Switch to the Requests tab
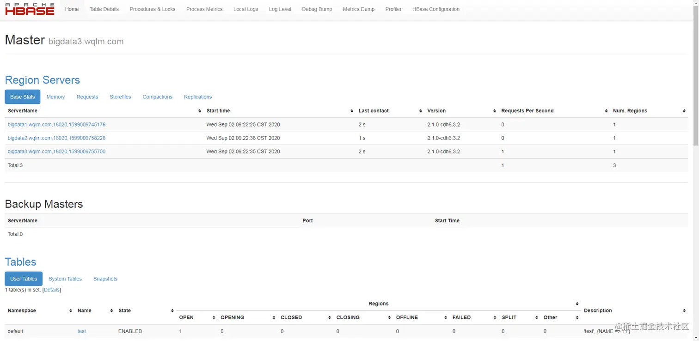Viewport: 699px width, 341px height. point(87,97)
